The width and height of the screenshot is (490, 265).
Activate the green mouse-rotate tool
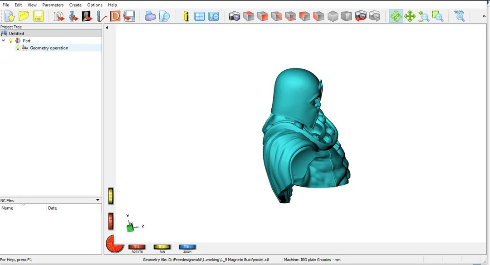396,16
